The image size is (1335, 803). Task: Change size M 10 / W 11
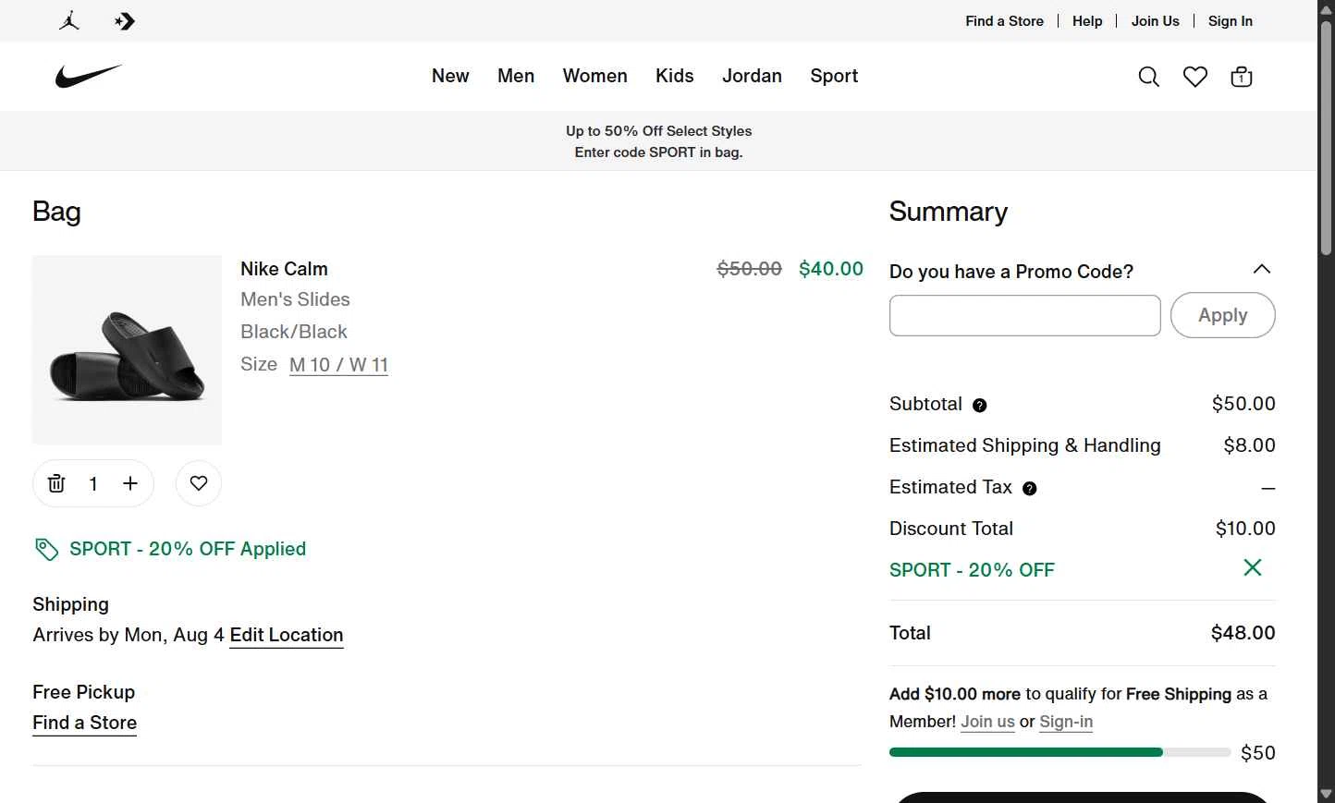point(338,365)
